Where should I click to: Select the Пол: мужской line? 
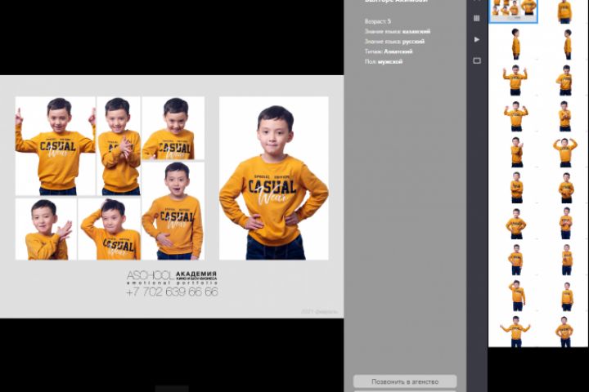[x=384, y=61]
